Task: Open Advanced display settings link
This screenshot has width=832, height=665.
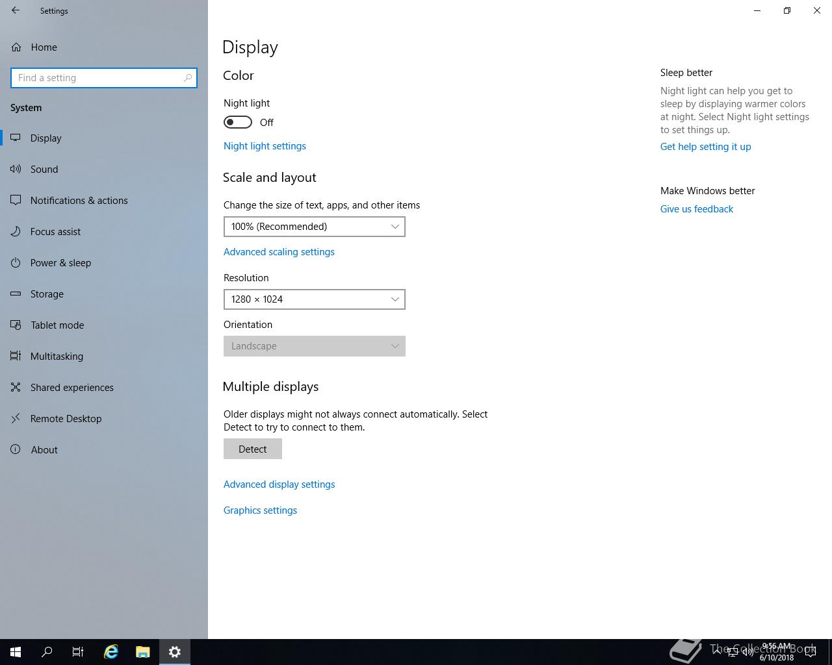Action: click(279, 484)
